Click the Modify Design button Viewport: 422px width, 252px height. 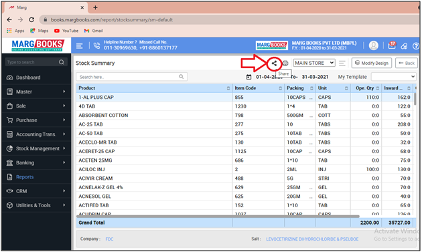tap(372, 63)
